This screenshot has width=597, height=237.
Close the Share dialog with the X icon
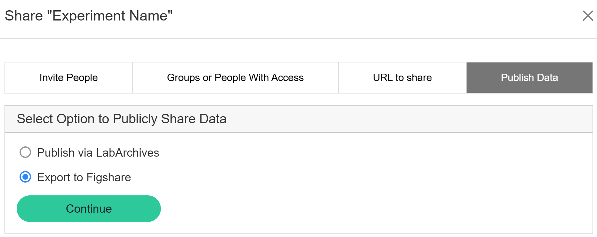(x=588, y=16)
